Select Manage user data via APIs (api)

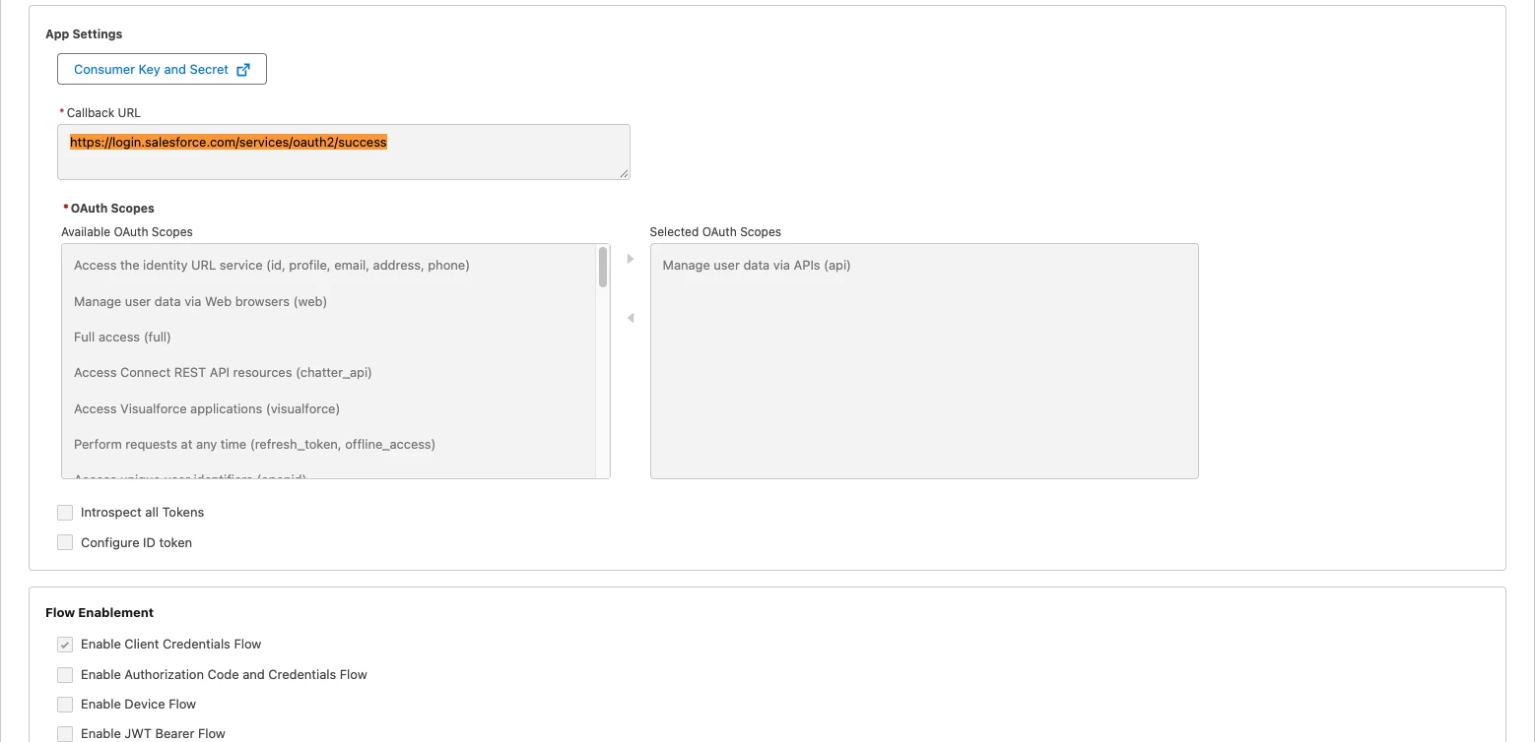click(757, 265)
